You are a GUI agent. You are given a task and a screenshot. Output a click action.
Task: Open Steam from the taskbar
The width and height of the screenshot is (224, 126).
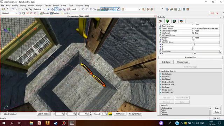(x=56, y=123)
